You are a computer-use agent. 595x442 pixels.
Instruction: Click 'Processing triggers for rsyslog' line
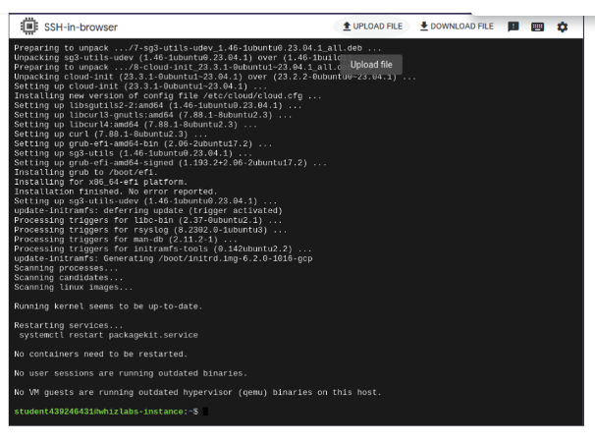(150, 230)
